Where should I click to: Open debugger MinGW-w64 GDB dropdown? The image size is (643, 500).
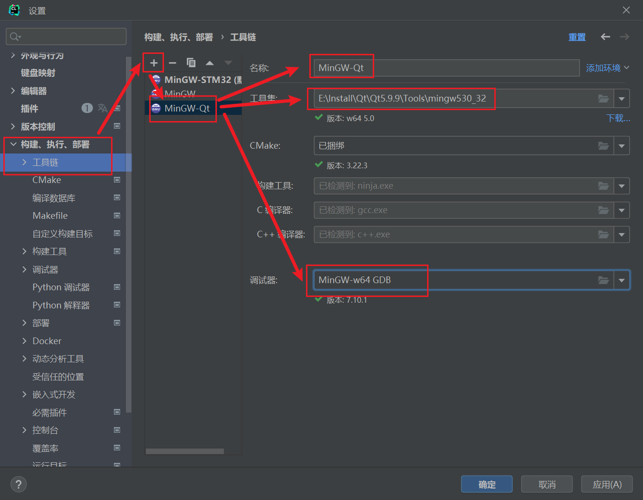pos(622,280)
